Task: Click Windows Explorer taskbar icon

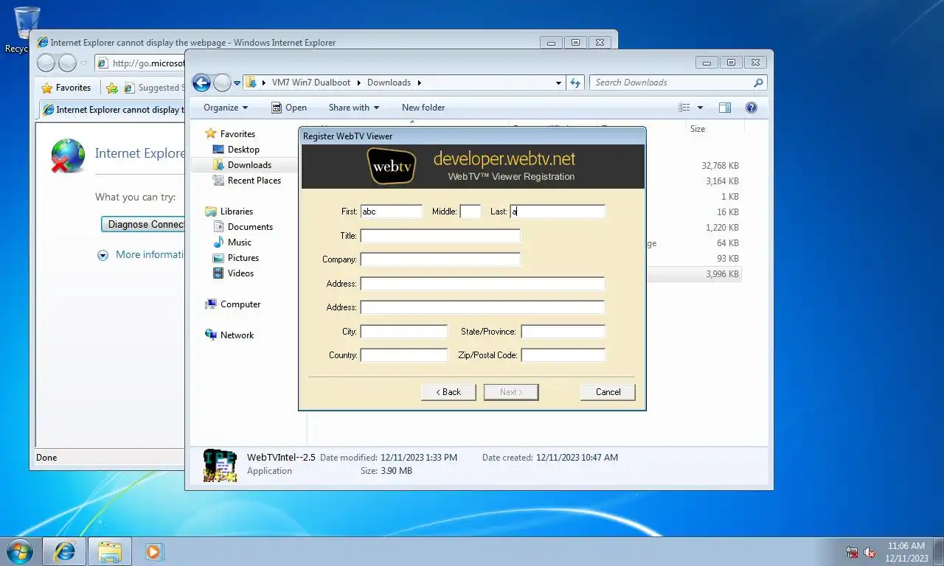Action: (x=110, y=551)
